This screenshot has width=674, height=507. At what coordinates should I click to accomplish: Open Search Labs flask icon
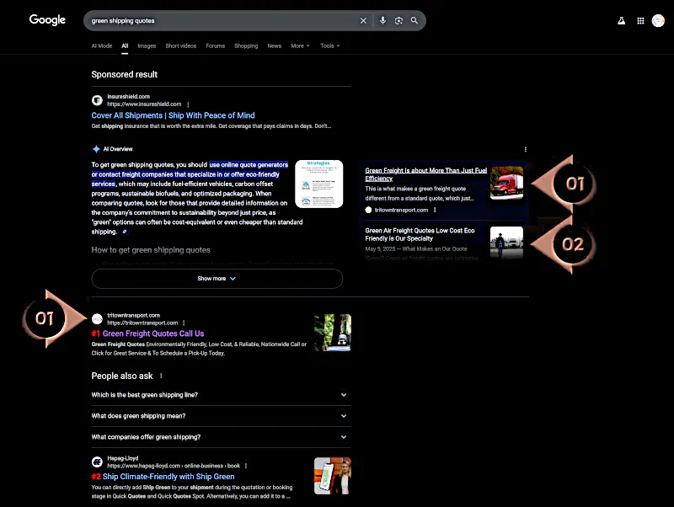click(x=622, y=20)
